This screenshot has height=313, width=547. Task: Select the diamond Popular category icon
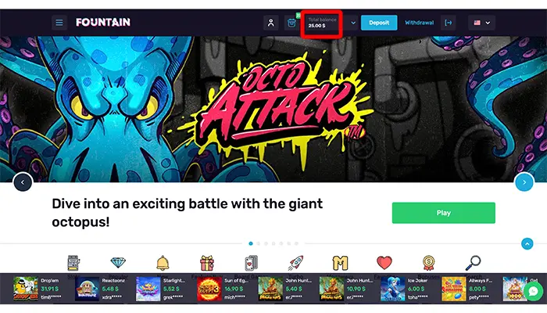pyautogui.click(x=118, y=262)
